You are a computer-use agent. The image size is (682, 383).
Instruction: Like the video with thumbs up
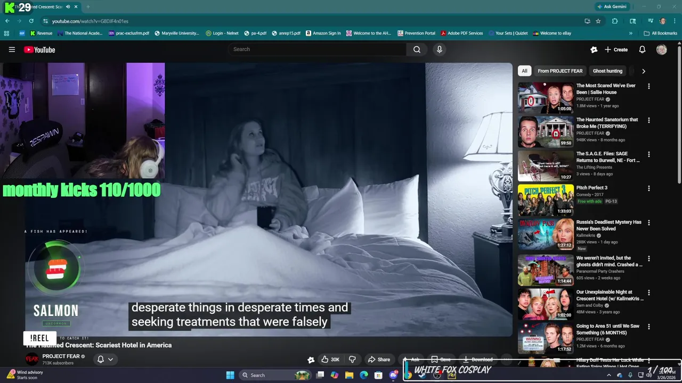330,359
